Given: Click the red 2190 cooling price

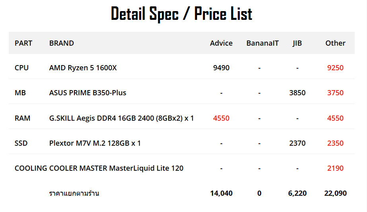Looking at the screenshot, I should pyautogui.click(x=335, y=168).
